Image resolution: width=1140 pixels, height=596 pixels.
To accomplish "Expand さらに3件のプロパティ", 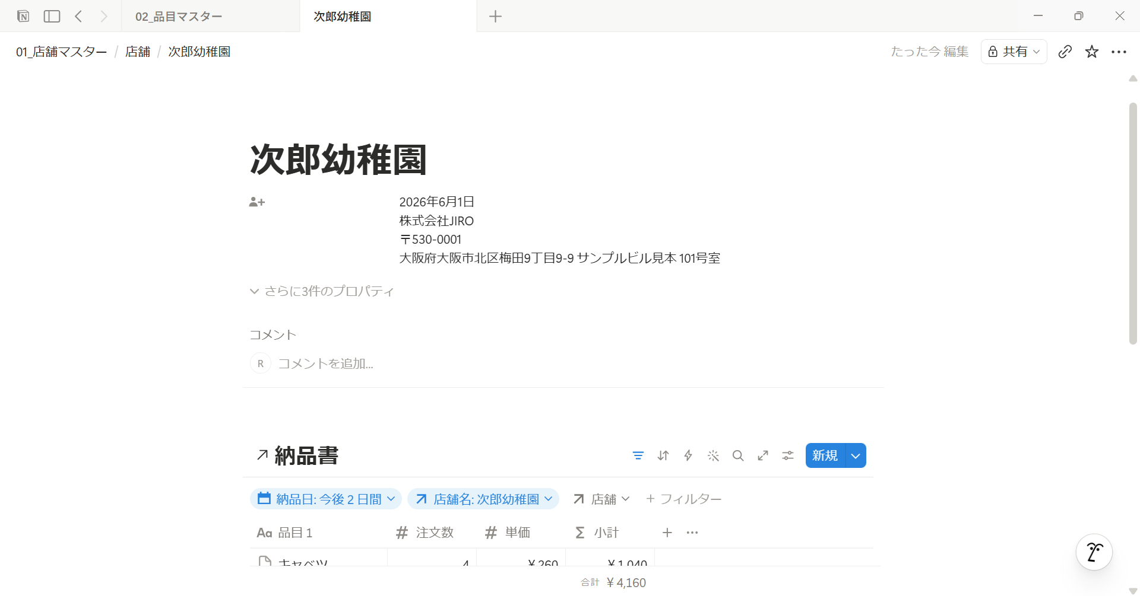I will point(322,291).
